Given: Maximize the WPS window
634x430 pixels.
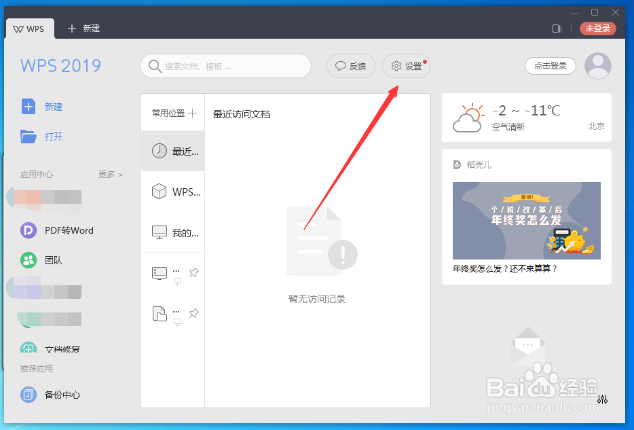Looking at the screenshot, I should [595, 12].
